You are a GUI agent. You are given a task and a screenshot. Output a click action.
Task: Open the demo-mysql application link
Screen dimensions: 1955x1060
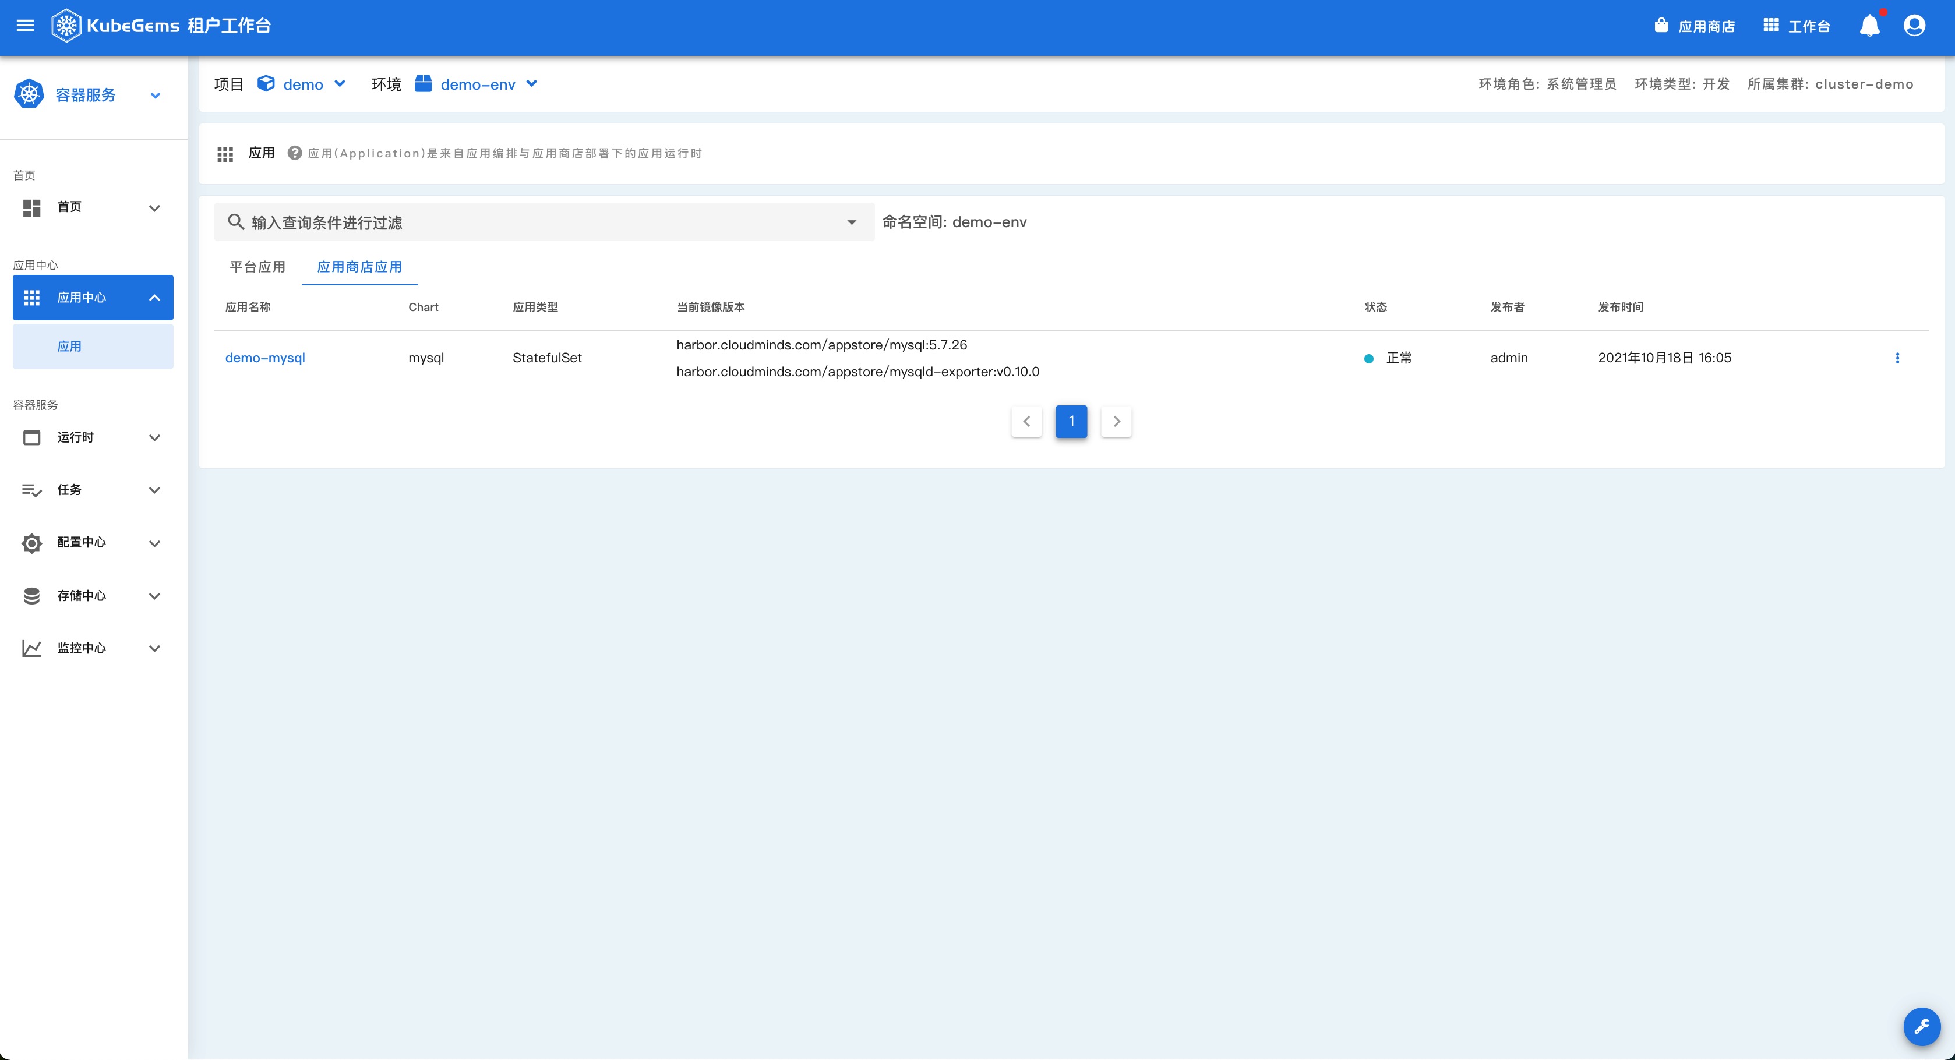tap(265, 358)
